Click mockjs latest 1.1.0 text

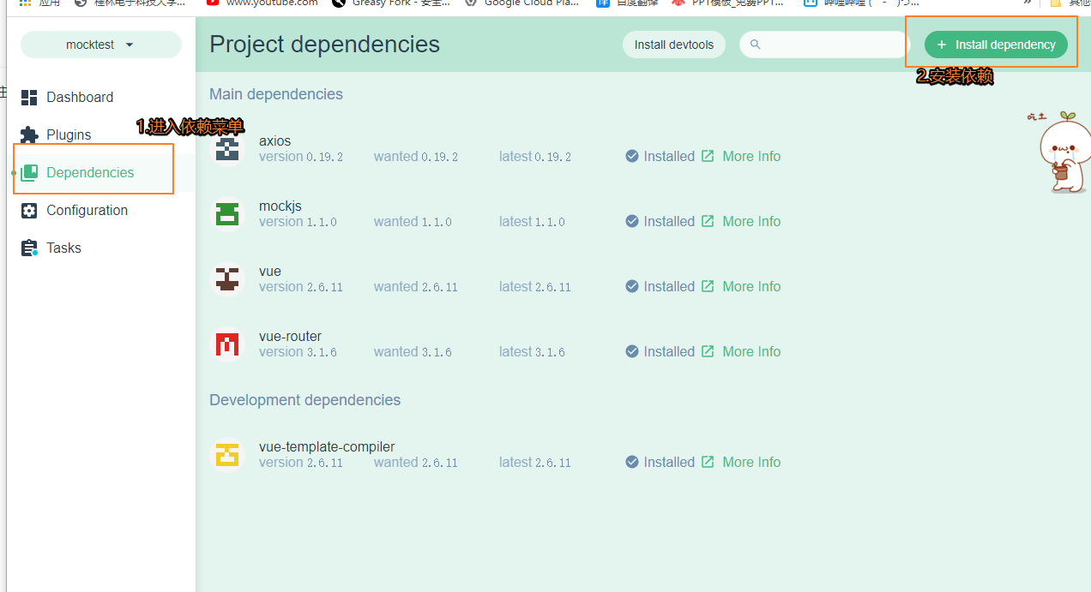coord(532,222)
